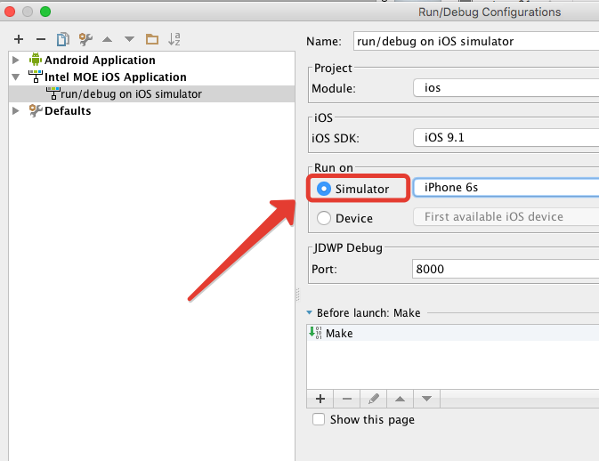Select the Device radio button

(x=324, y=218)
